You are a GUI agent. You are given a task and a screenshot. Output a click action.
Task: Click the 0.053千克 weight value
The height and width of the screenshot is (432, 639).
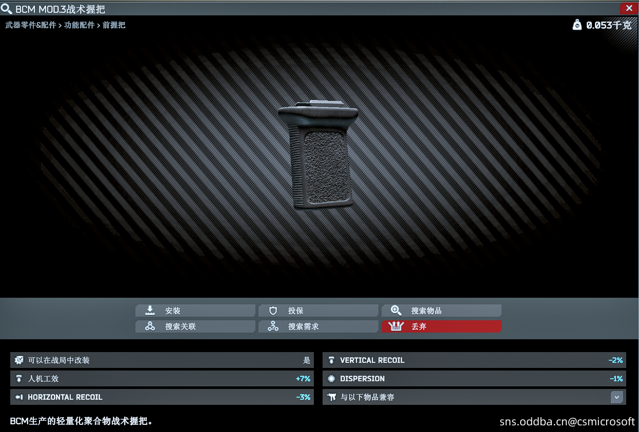tap(609, 25)
